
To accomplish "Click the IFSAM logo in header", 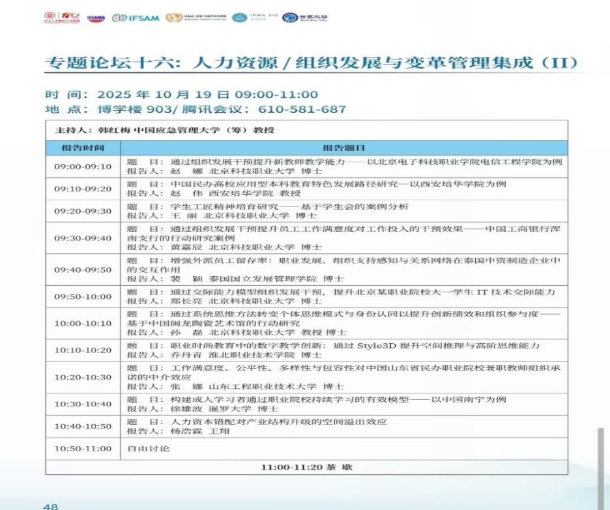I will point(136,18).
